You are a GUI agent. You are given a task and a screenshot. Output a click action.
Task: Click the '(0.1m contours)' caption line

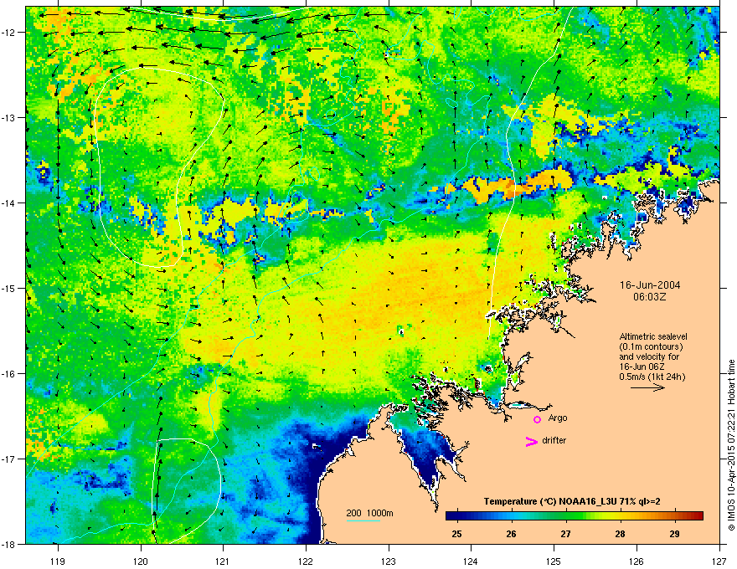coord(651,346)
